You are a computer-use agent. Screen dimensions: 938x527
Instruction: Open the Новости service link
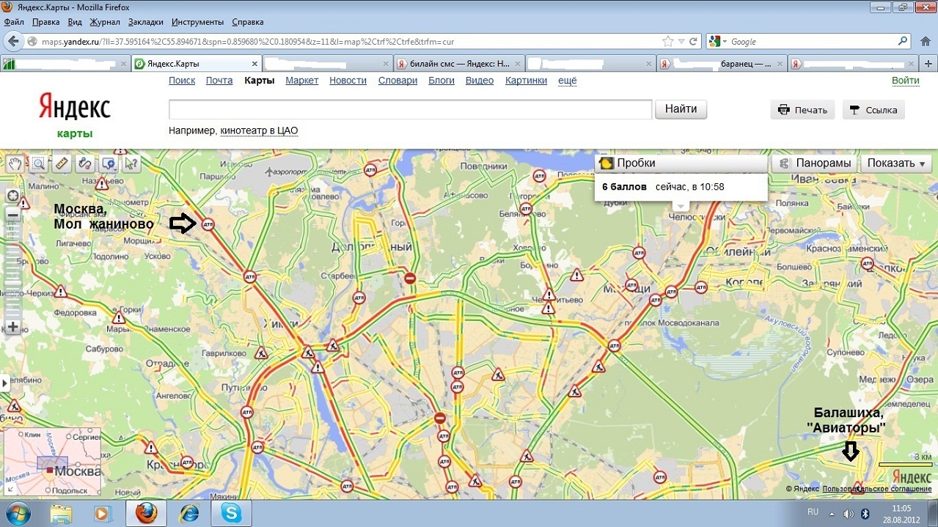pos(348,81)
